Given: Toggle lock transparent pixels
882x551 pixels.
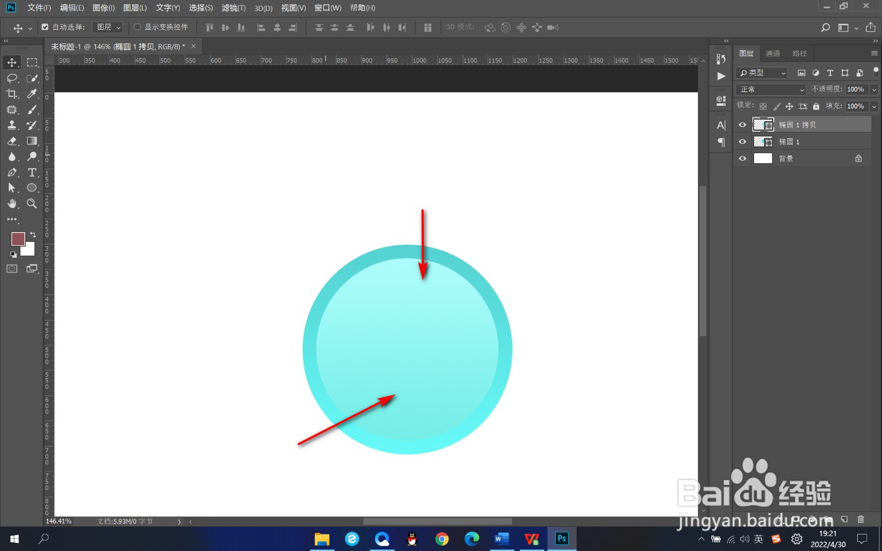Looking at the screenshot, I should tap(763, 106).
